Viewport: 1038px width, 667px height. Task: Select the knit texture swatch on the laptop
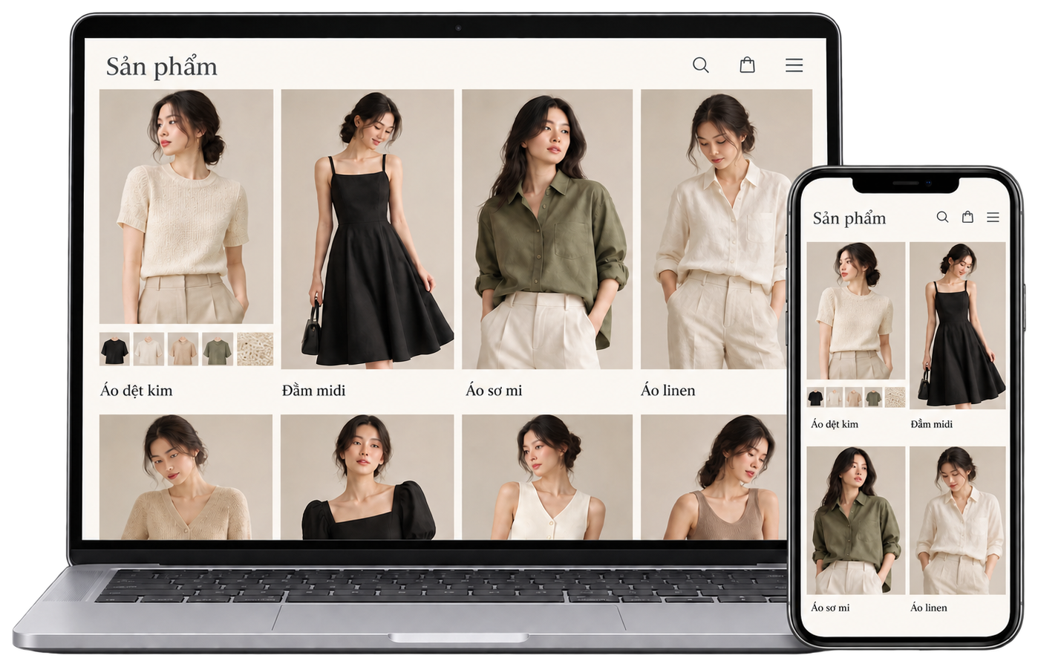(x=255, y=349)
